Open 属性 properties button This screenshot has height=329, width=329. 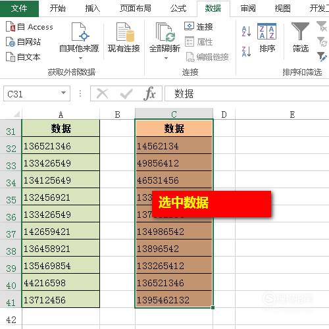(199, 41)
